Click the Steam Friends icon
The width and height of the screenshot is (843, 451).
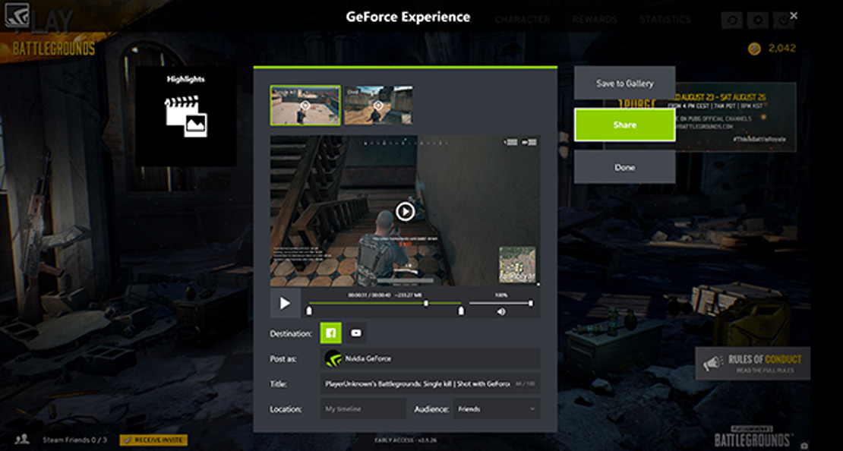[22, 440]
